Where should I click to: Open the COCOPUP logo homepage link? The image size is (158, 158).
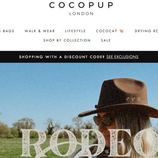(81, 9)
